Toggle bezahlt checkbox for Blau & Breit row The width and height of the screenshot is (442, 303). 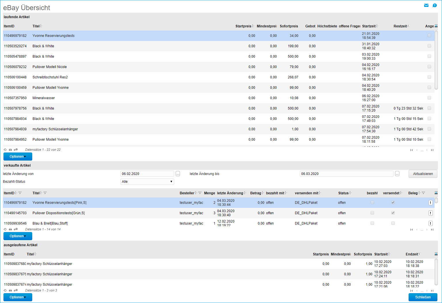pos(372,223)
